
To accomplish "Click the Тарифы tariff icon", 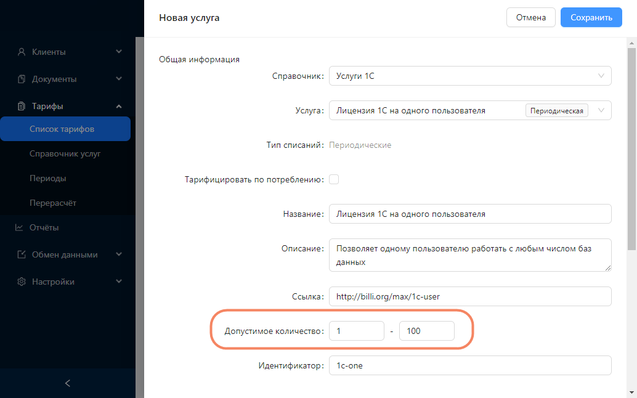I will pyautogui.click(x=22, y=106).
